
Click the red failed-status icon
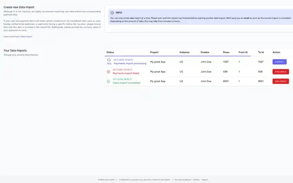coord(108,72)
